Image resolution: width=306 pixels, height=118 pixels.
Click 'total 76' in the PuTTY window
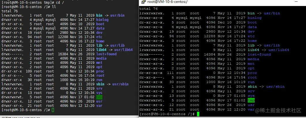pos(149,9)
